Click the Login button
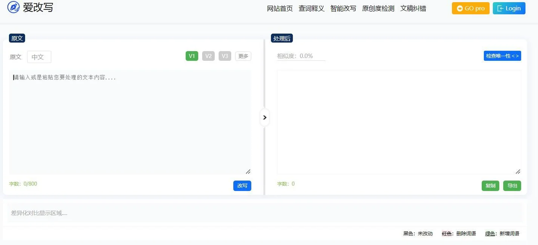 [x=509, y=8]
